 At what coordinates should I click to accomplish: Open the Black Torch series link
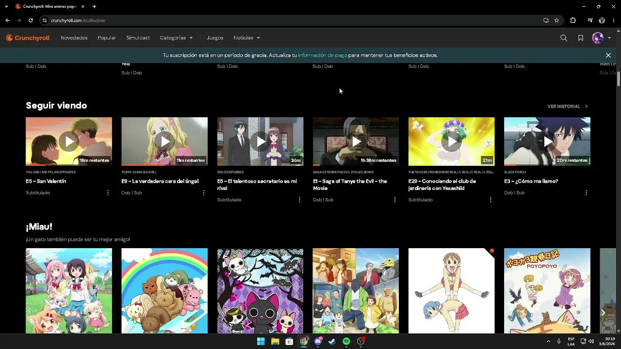514,172
